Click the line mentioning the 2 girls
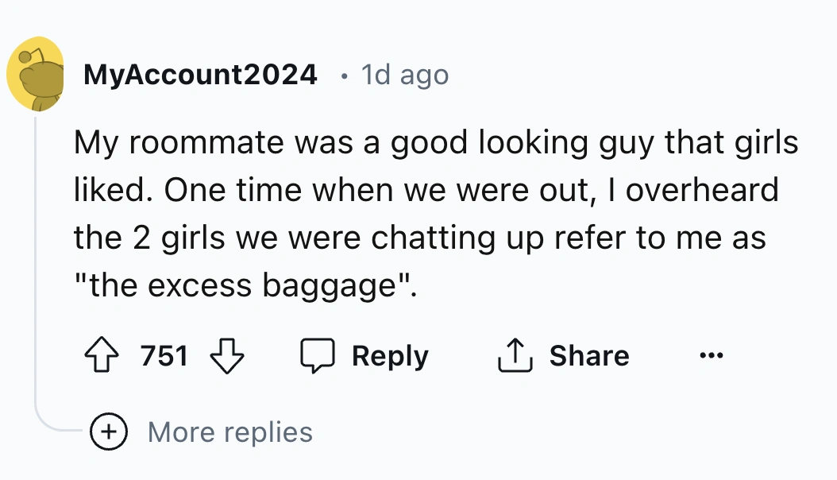Image resolution: width=837 pixels, height=480 pixels. (419, 237)
